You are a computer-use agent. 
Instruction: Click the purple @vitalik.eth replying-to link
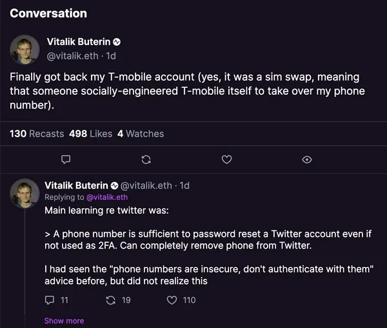coord(107,198)
